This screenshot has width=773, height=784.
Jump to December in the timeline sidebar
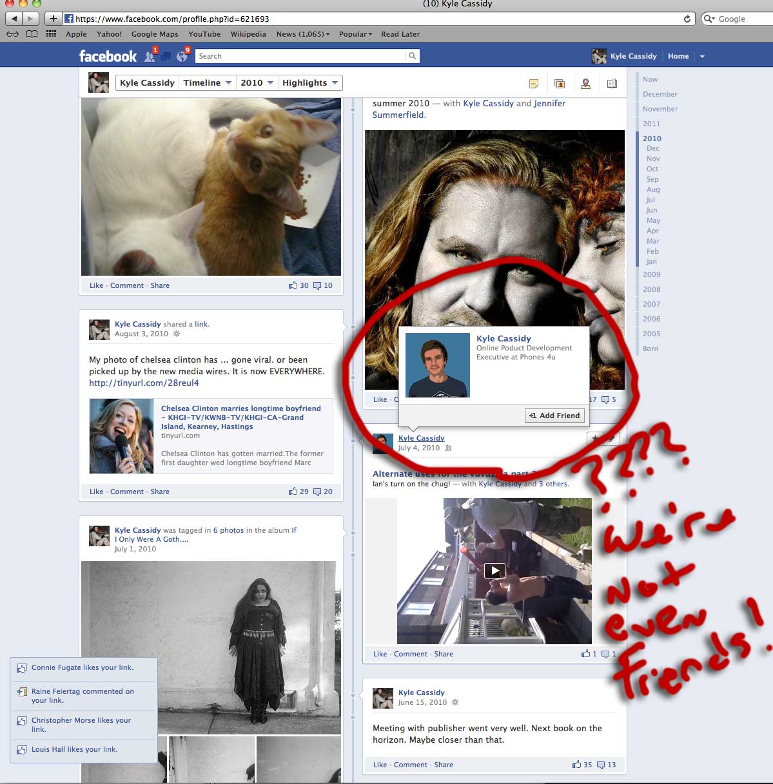click(x=660, y=94)
